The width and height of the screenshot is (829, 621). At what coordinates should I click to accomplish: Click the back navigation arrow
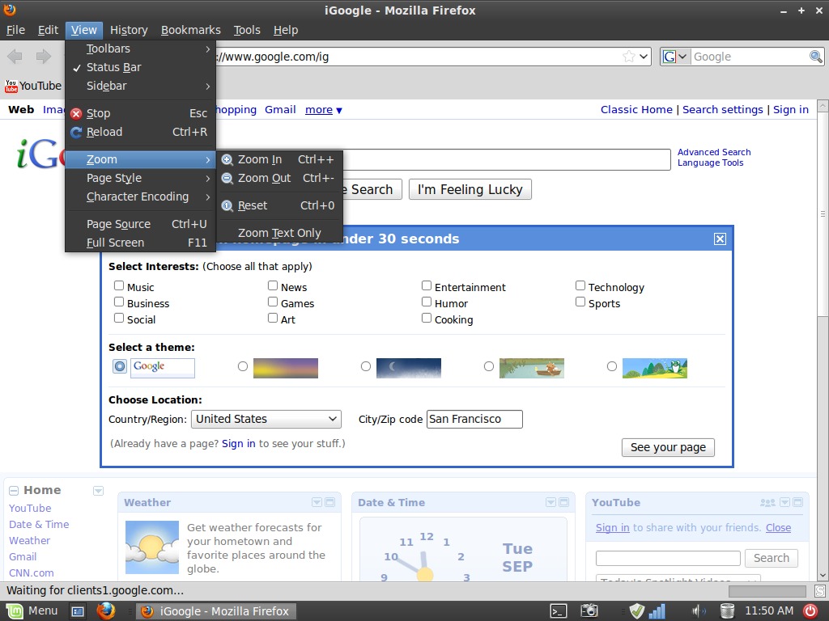point(15,57)
